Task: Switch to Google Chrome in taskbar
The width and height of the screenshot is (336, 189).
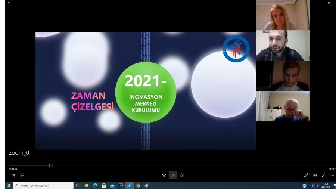Action: 138,185
